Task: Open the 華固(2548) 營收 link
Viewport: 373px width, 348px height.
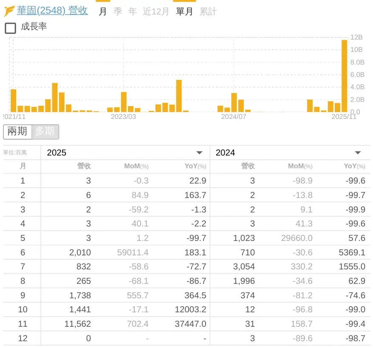Action: 52,11
